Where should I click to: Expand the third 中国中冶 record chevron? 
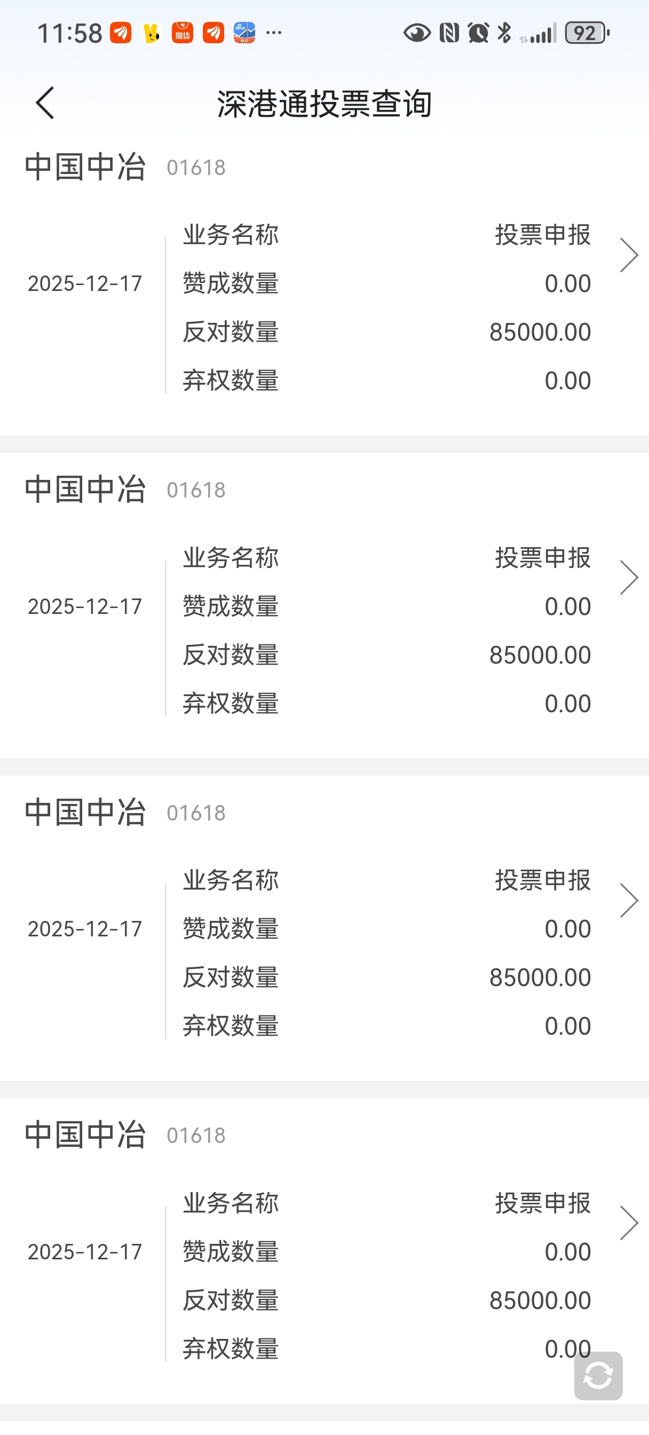point(628,900)
